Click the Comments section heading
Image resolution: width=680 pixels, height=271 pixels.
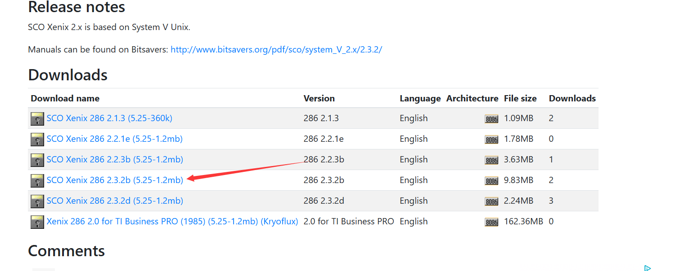[x=67, y=251]
